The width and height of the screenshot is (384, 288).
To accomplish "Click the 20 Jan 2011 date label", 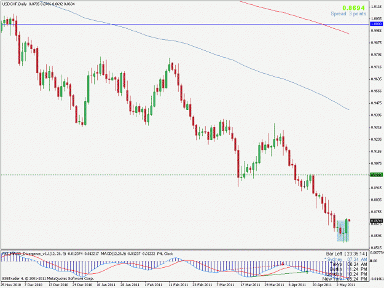I will pyautogui.click(x=130, y=285).
